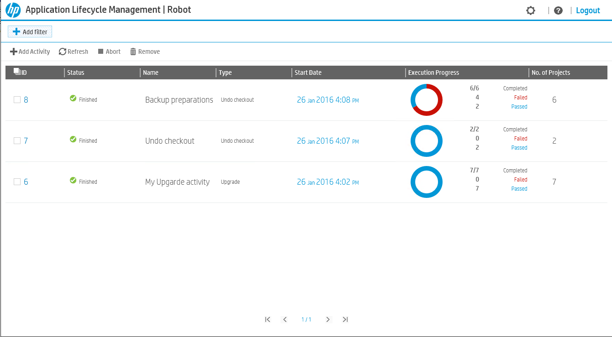
Task: Log out using the Logout link
Action: (588, 10)
